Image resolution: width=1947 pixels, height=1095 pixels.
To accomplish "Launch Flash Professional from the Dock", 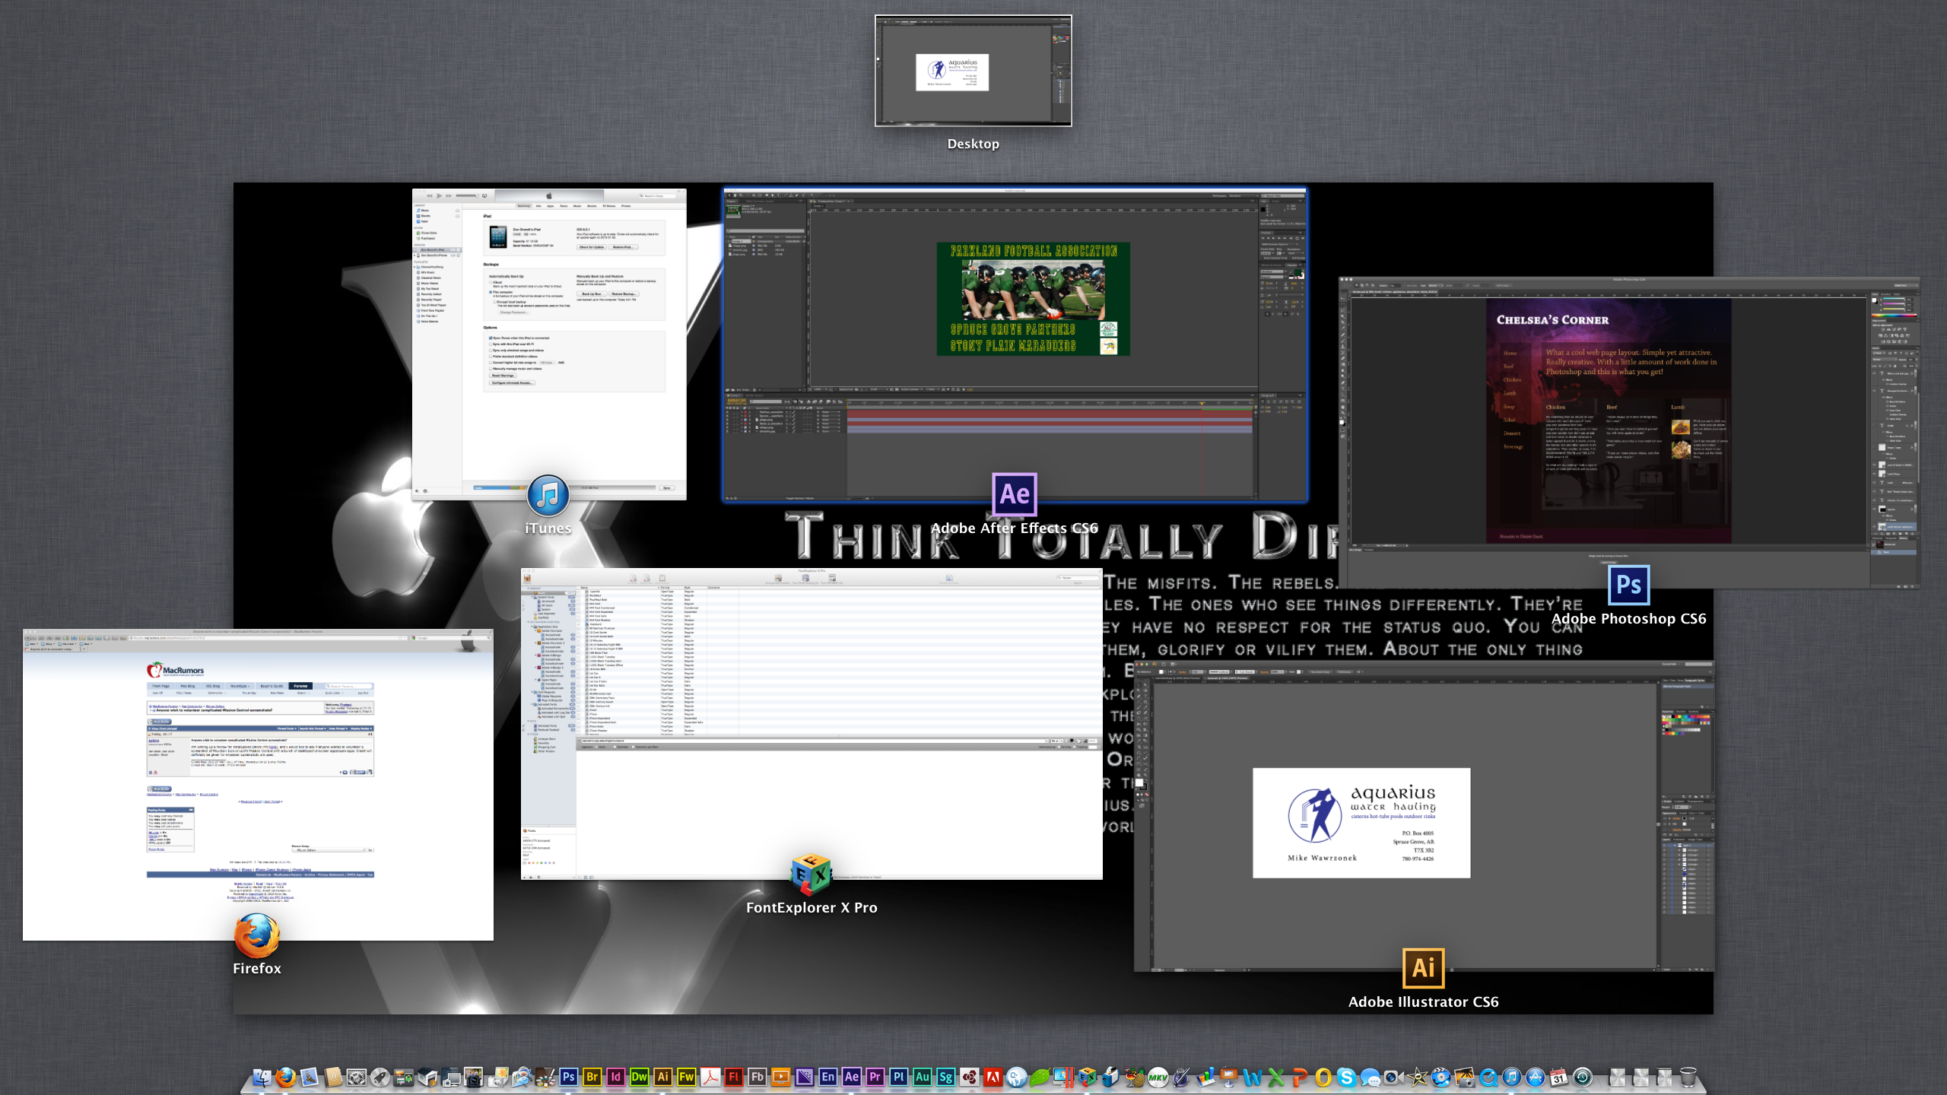I will click(x=734, y=1077).
